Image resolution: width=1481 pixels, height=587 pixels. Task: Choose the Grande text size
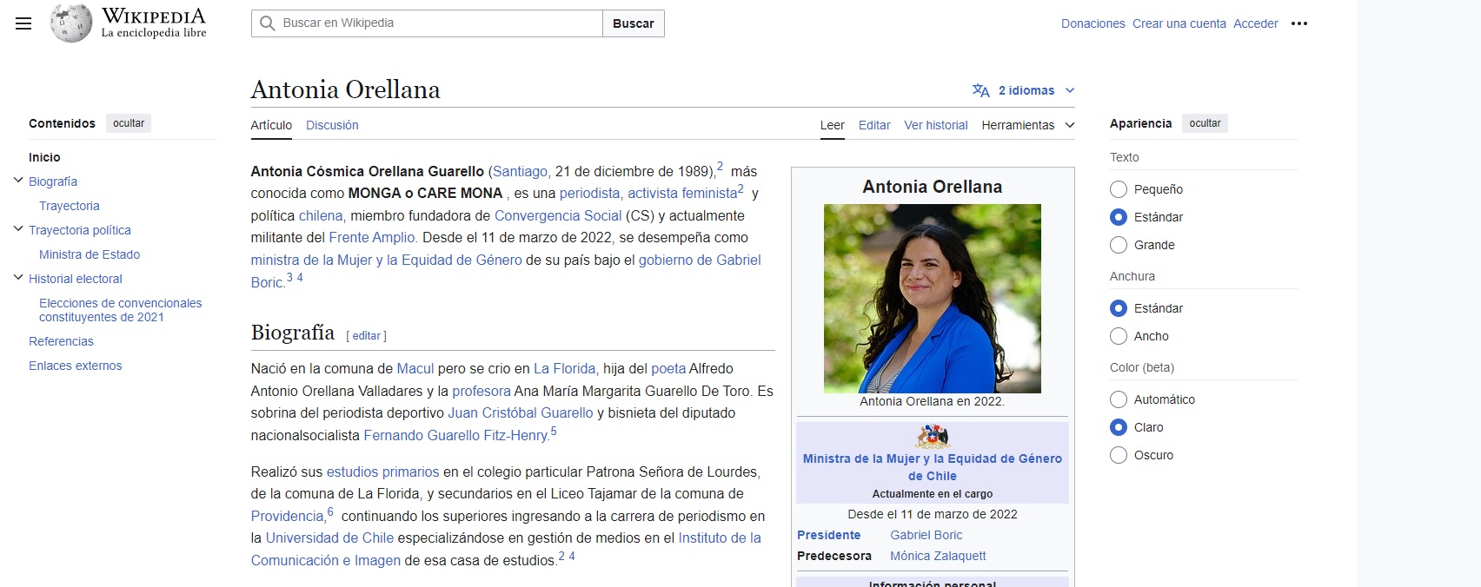pos(1119,245)
